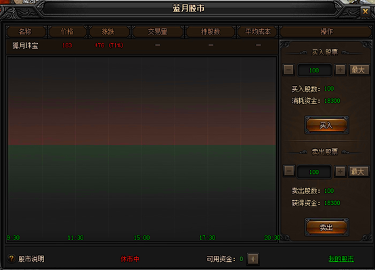Image resolution: width=375 pixels, height=270 pixels.
Task: Click the sell quantity field showing 100
Action: (314, 172)
